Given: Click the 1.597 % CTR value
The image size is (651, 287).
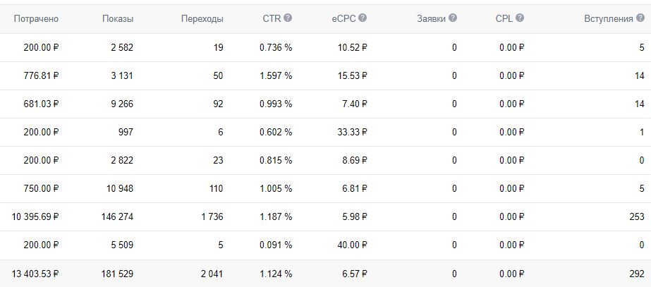Looking at the screenshot, I should click(275, 76).
